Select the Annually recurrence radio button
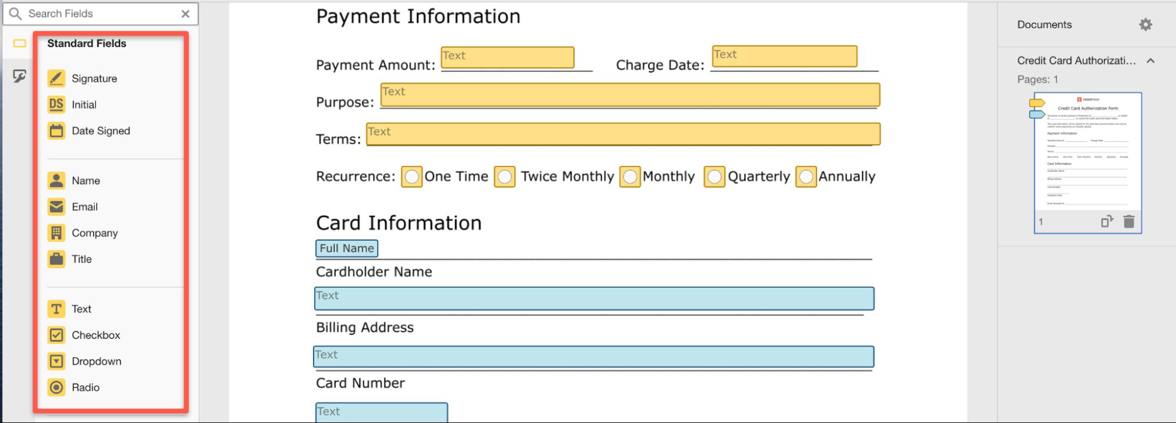The width and height of the screenshot is (1176, 423). tap(805, 176)
